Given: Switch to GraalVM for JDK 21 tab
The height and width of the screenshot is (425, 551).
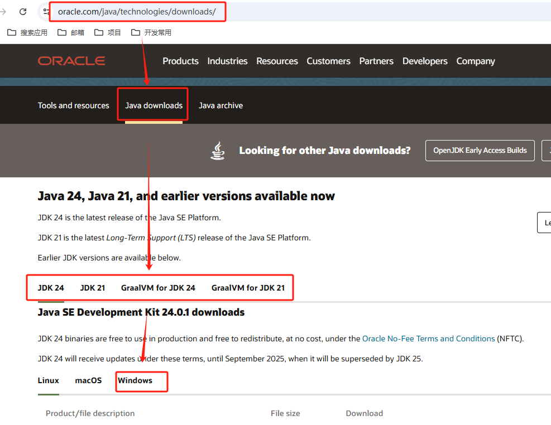Looking at the screenshot, I should tap(248, 288).
